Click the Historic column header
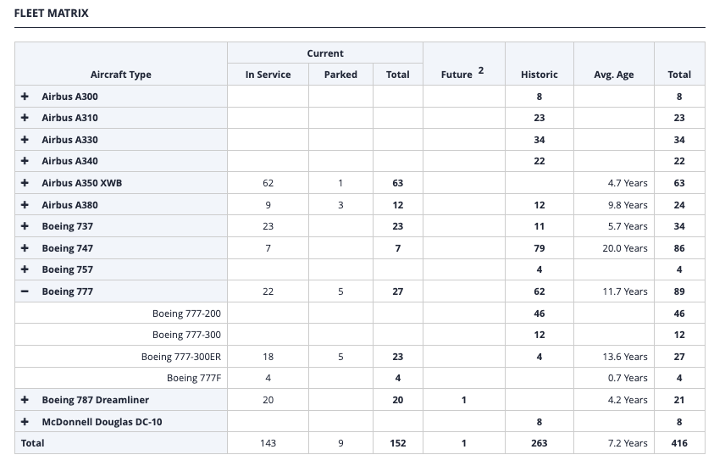725x466 pixels. [539, 75]
